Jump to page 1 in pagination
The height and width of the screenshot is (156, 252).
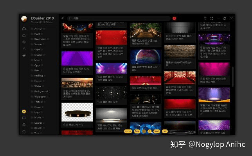click(x=144, y=131)
